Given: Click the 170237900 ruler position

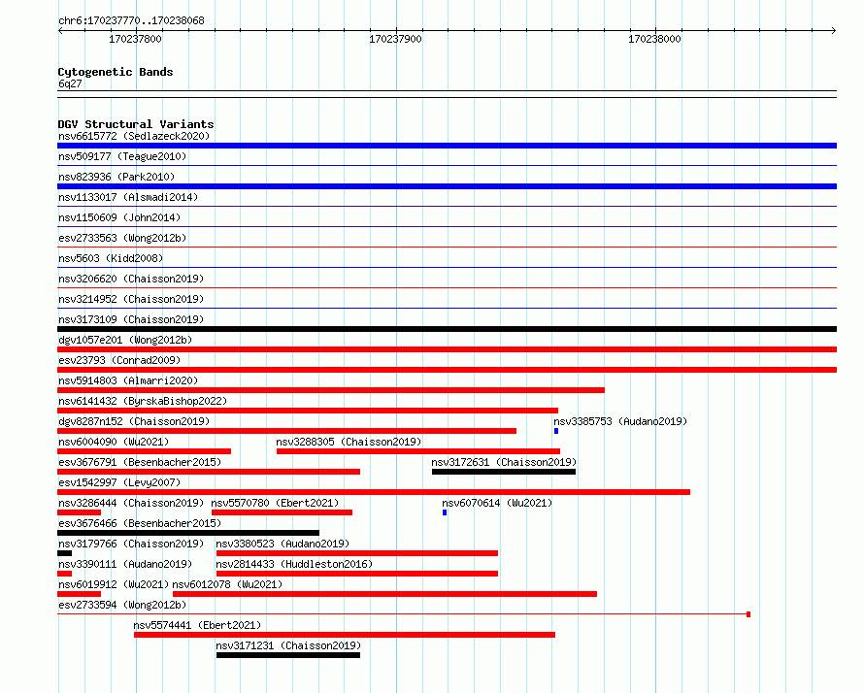Looking at the screenshot, I should 396,39.
